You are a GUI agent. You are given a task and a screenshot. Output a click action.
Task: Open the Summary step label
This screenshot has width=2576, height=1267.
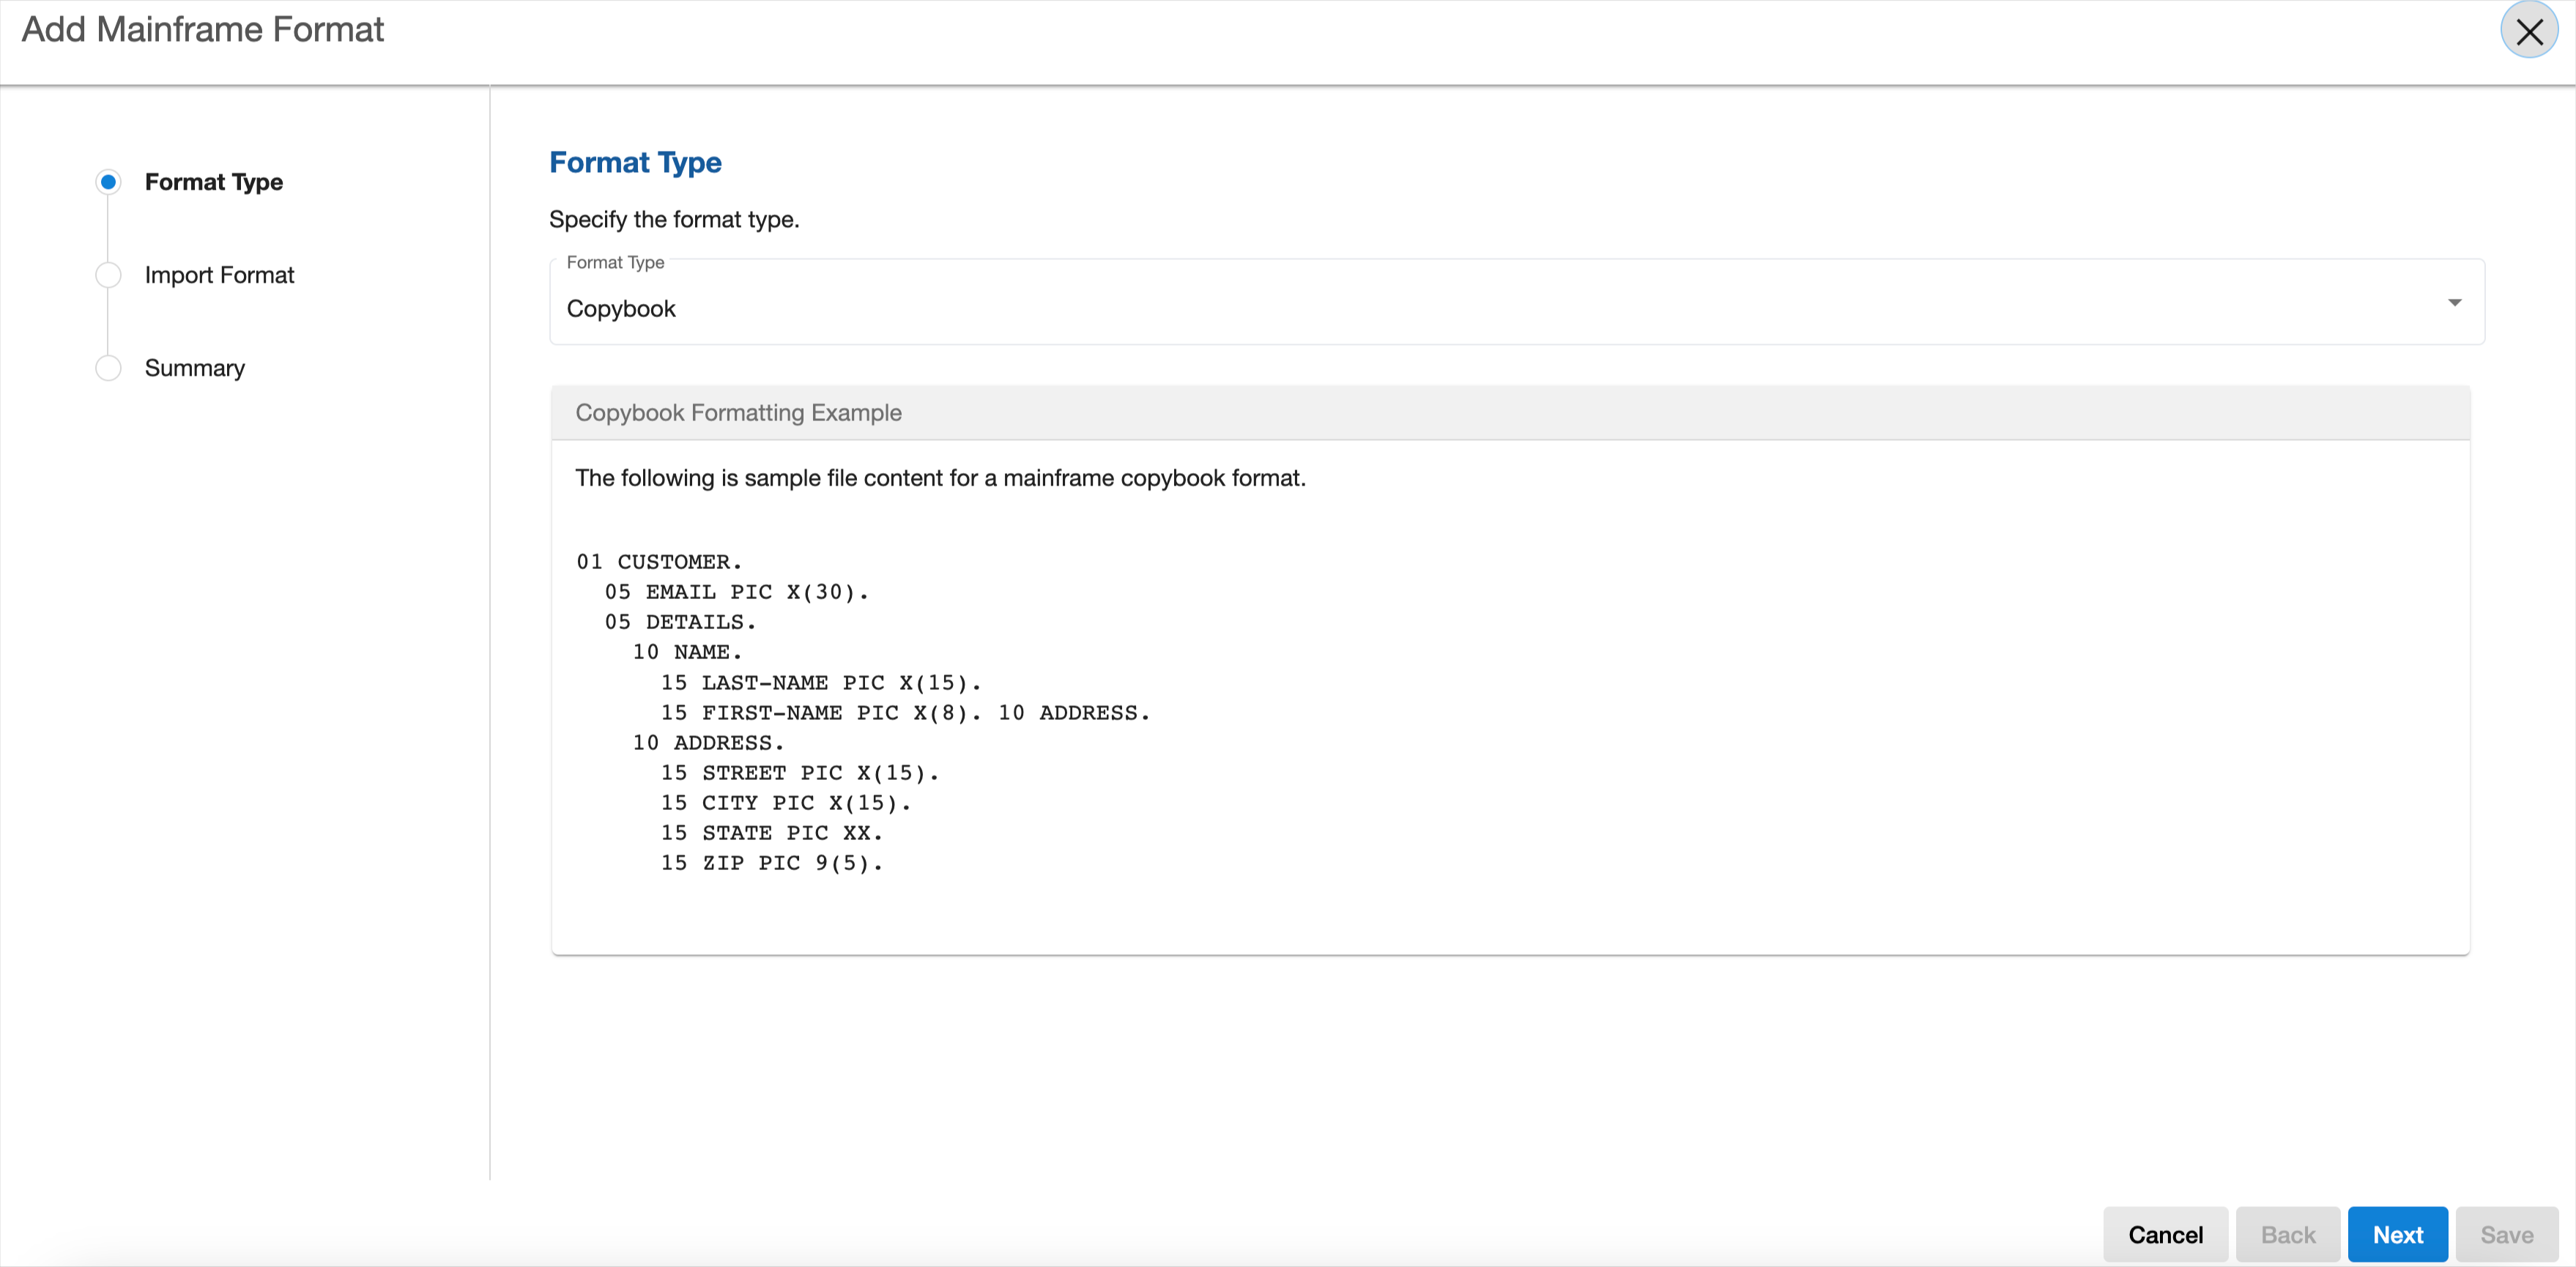coord(194,368)
